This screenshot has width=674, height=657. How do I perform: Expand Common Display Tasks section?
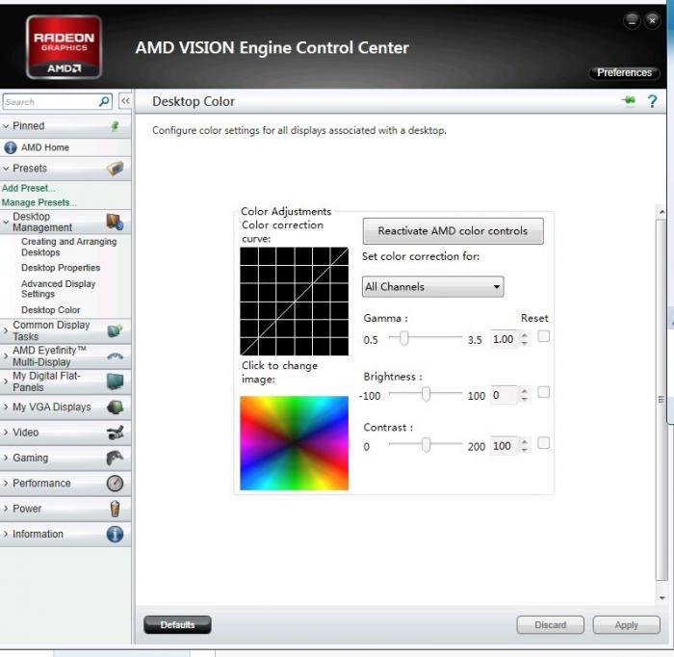pos(6,330)
